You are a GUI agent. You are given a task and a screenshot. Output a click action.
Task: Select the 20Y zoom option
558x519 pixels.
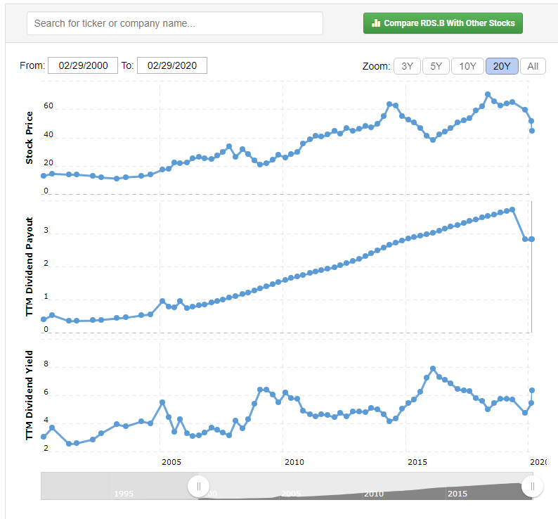tap(502, 66)
